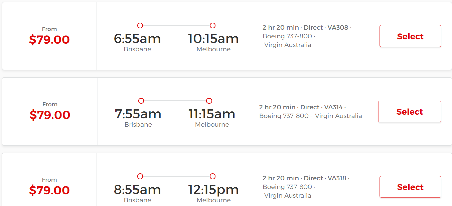
Task: Select the 7:55am VA314 flight
Action: click(x=410, y=112)
